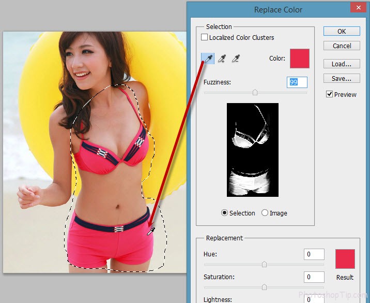
Task: Select the Subtract from Sample eyedropper
Action: click(236, 59)
